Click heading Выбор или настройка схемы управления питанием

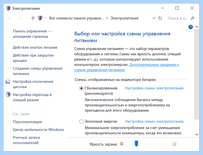[122, 37]
